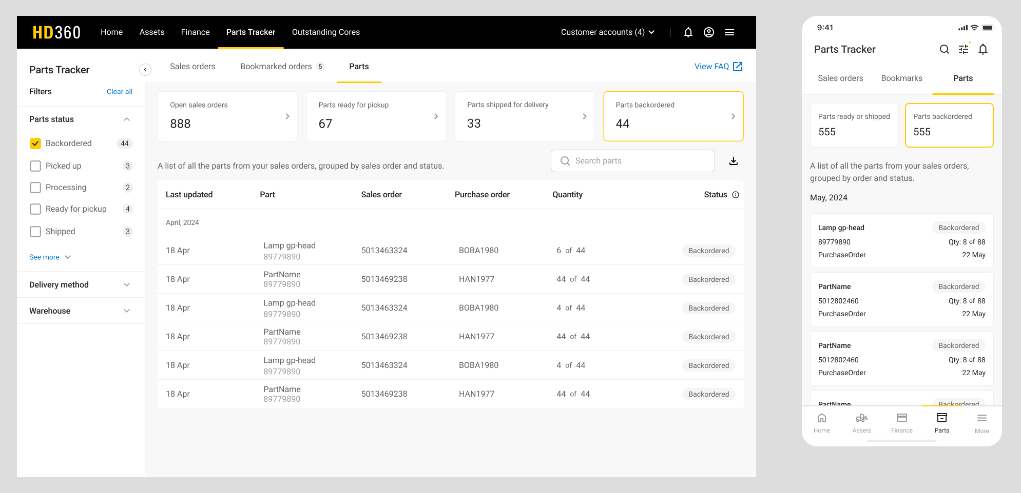1021x493 pixels.
Task: Uncheck the Backordered status filter
Action: pos(35,143)
